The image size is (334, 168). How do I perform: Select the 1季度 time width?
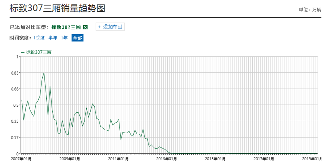39,38
